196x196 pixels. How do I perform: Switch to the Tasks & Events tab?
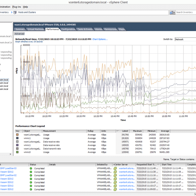(x=85, y=29)
